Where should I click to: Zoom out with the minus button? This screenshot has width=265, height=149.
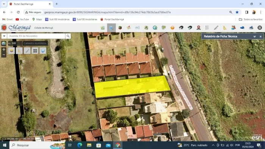click(x=4, y=55)
